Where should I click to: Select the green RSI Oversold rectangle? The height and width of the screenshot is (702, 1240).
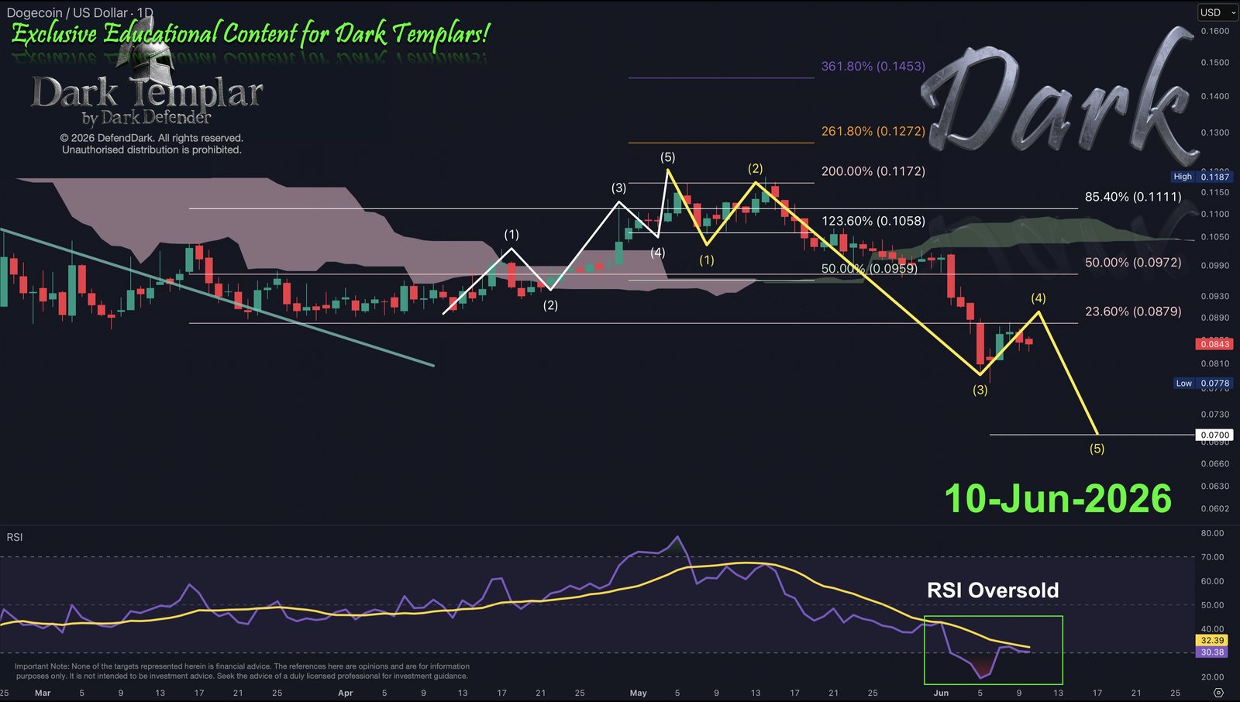[x=994, y=650]
